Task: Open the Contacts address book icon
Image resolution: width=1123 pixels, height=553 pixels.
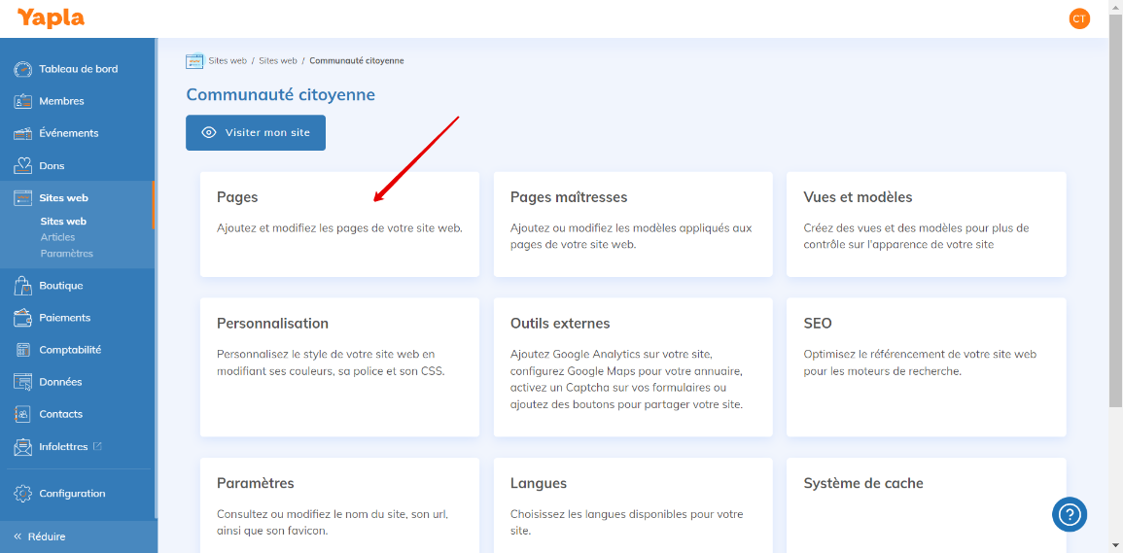Action: pos(23,414)
